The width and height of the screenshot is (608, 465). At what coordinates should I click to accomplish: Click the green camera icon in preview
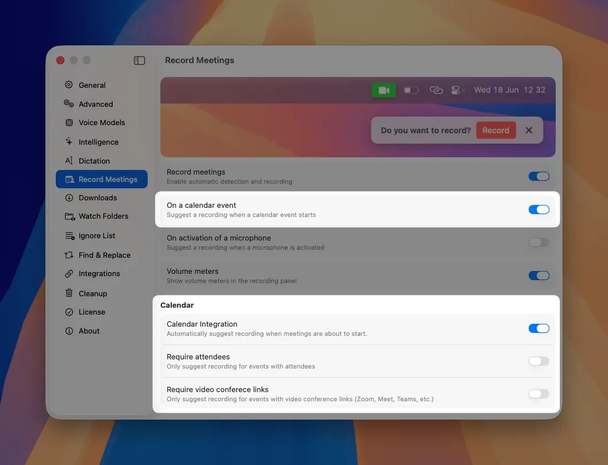pos(383,90)
